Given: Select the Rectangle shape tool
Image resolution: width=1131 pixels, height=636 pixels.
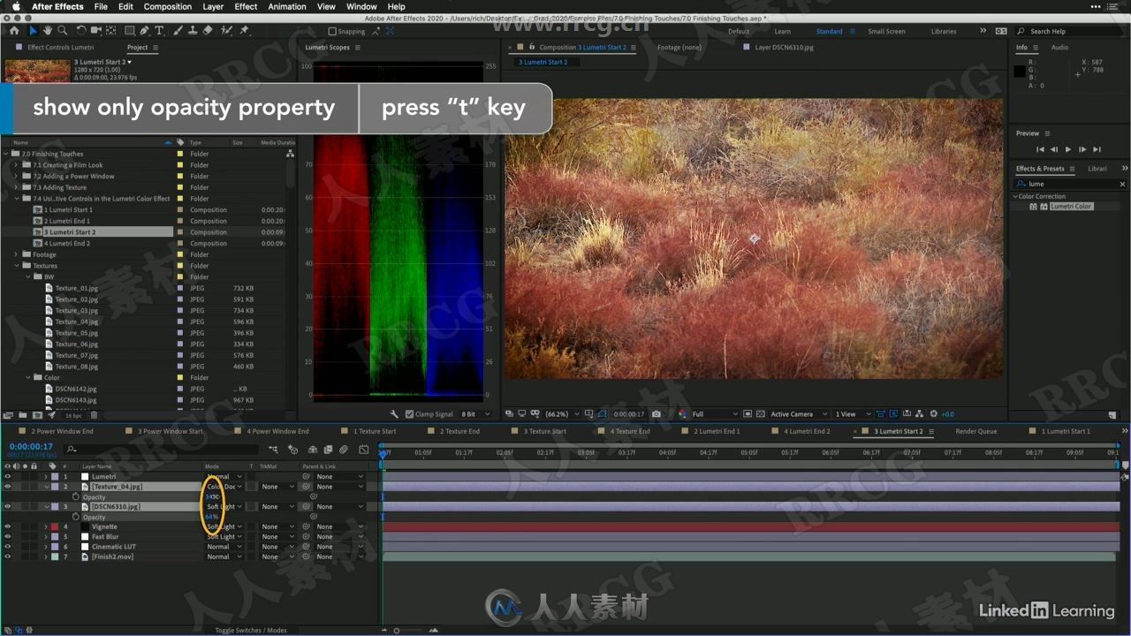Looking at the screenshot, I should tap(130, 30).
